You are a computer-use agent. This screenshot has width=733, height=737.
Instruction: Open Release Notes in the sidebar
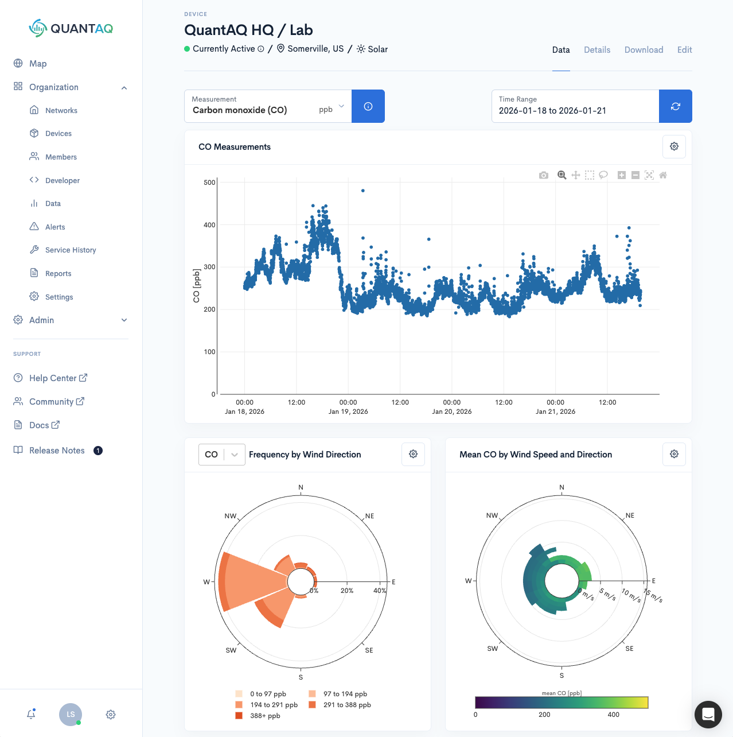57,451
